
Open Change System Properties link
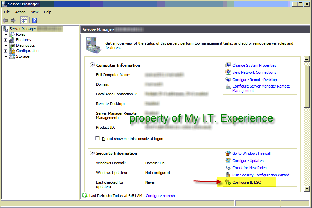(254, 65)
